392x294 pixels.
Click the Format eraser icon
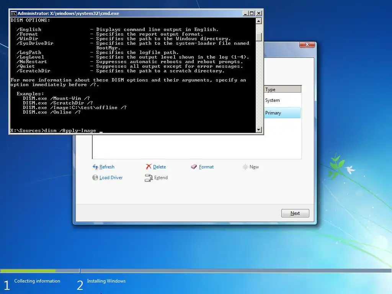(x=194, y=167)
